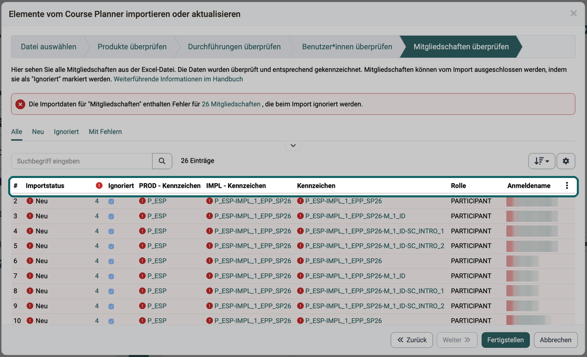The image size is (587, 357).
Task: Sort by Importstatus column header
Action: [x=45, y=186]
